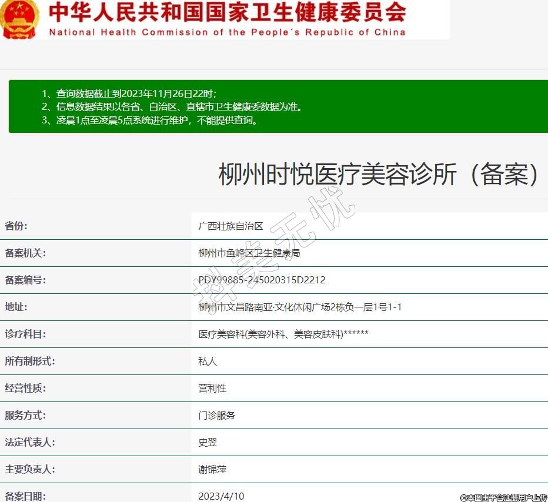The image size is (548, 502).
Task: Select the 诊疗科目 value 医疗美容科
Action: tap(283, 334)
